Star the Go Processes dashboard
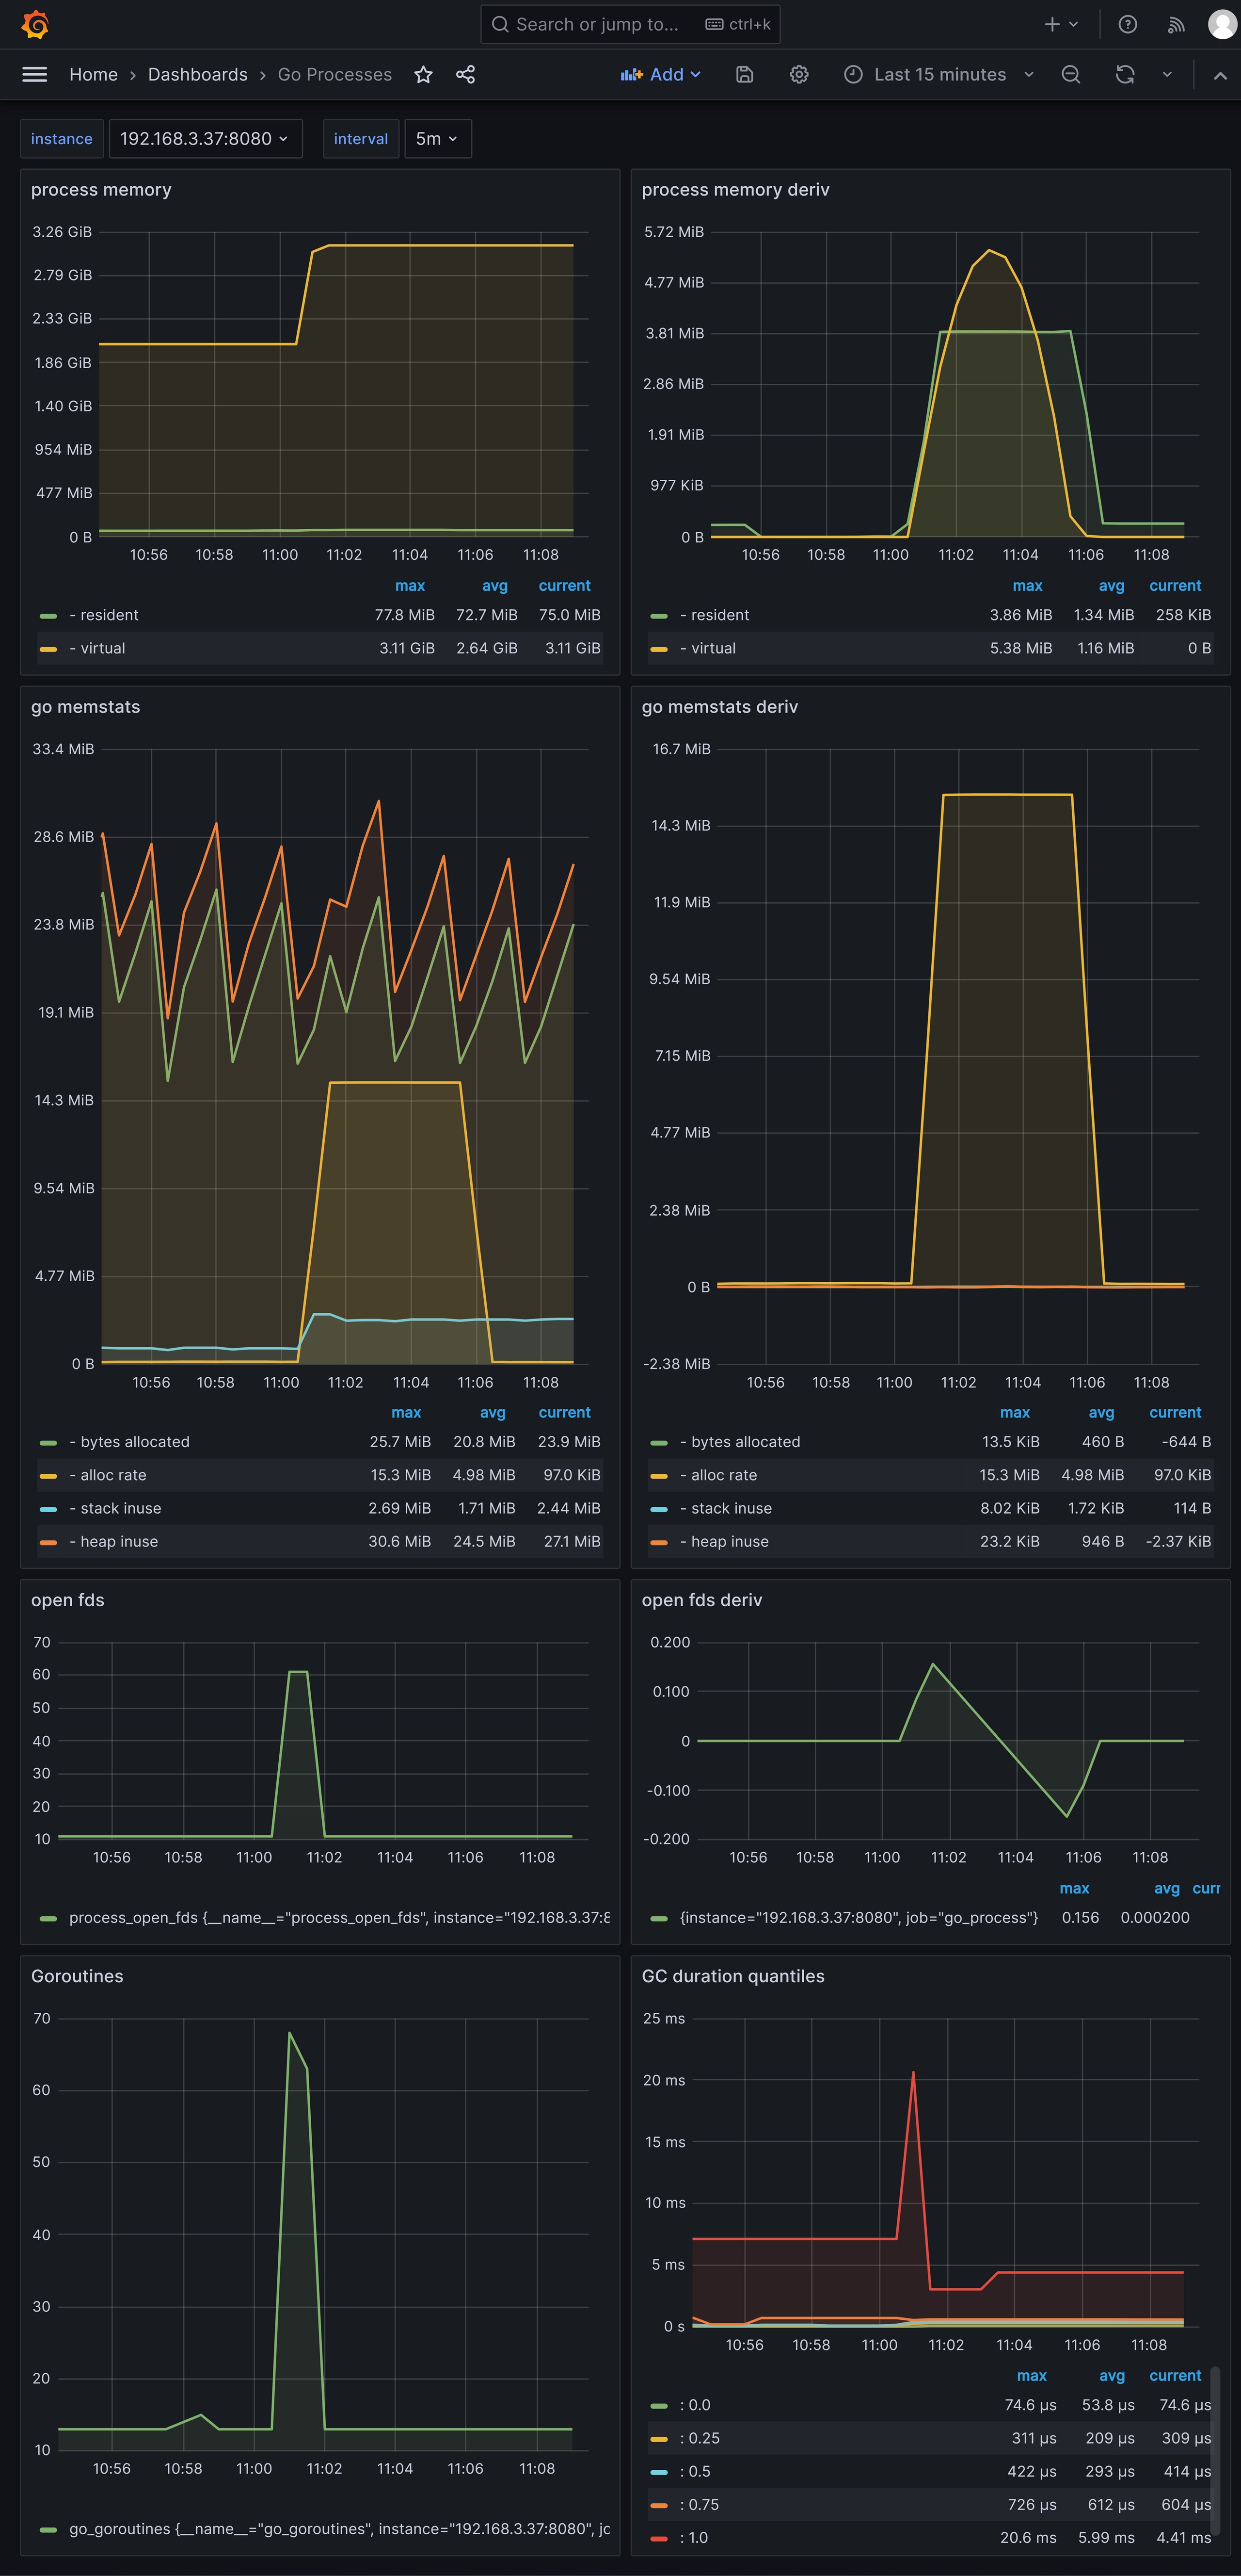The width and height of the screenshot is (1241, 2576). point(424,74)
